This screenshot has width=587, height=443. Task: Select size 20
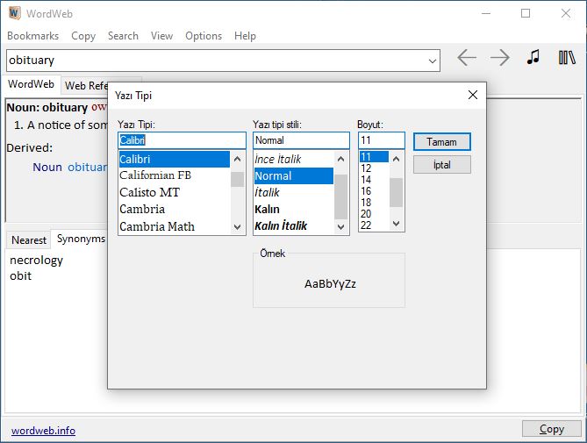(374, 214)
